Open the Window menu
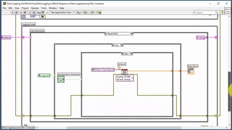 click(x=53, y=8)
